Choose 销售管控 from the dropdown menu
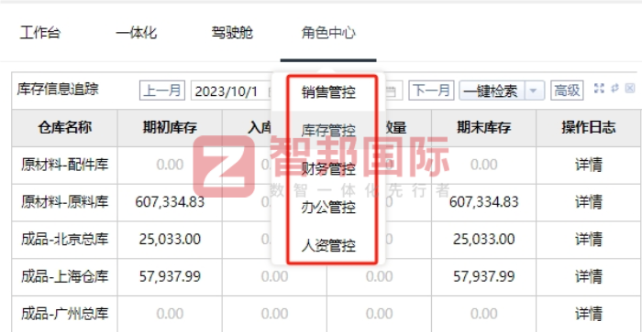 coord(328,92)
